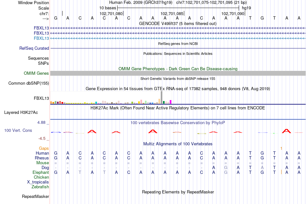Click the Layered H3K27Ac label
Image resolution: width=306 pixels, height=204 pixels.
tap(21, 113)
